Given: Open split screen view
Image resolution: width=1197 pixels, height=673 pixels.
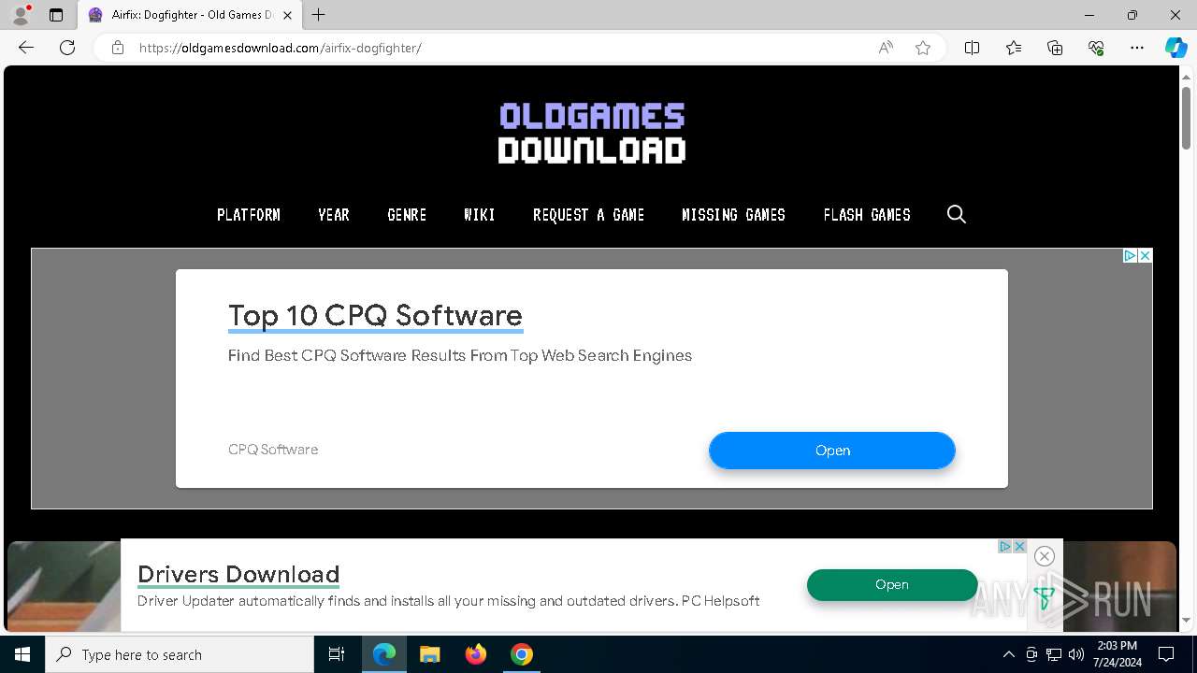Looking at the screenshot, I should pos(973,48).
